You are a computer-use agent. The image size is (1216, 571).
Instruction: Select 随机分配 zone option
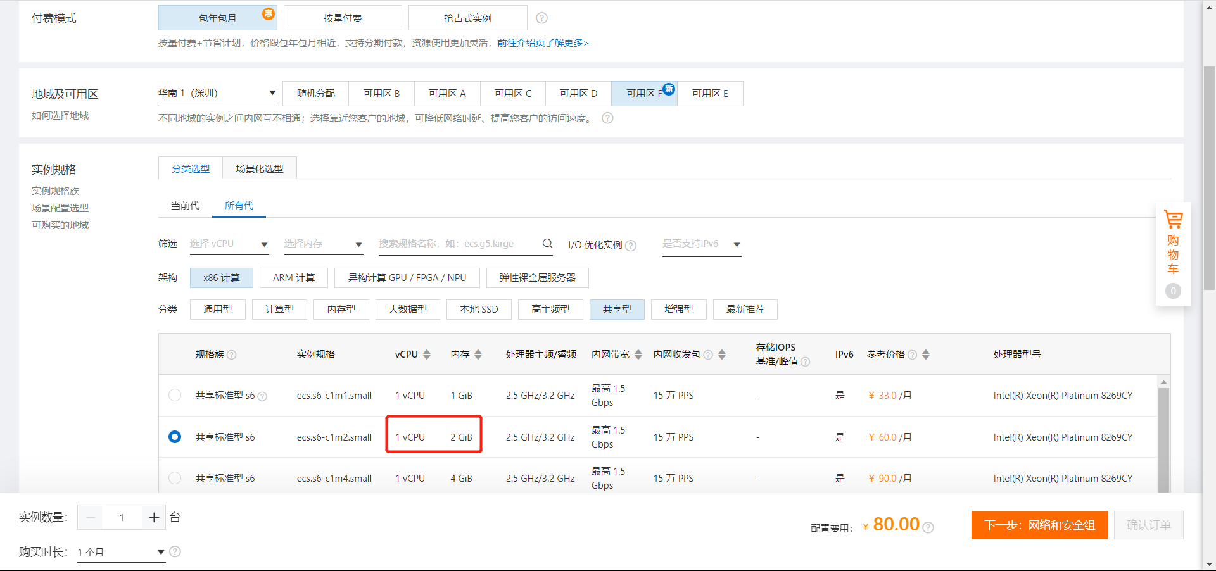(x=316, y=93)
